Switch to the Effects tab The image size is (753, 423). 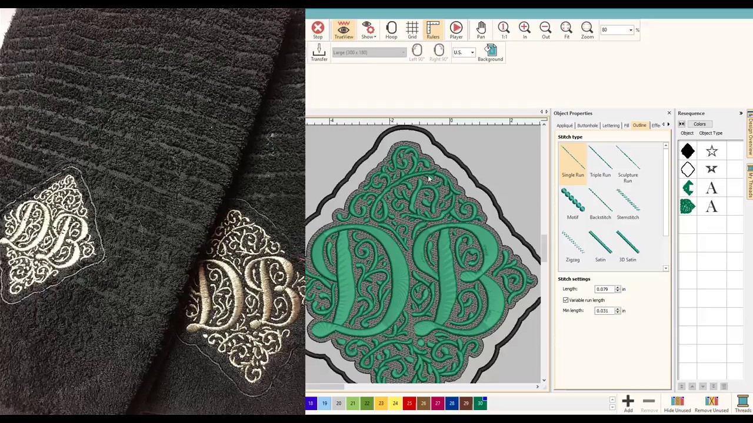click(655, 125)
